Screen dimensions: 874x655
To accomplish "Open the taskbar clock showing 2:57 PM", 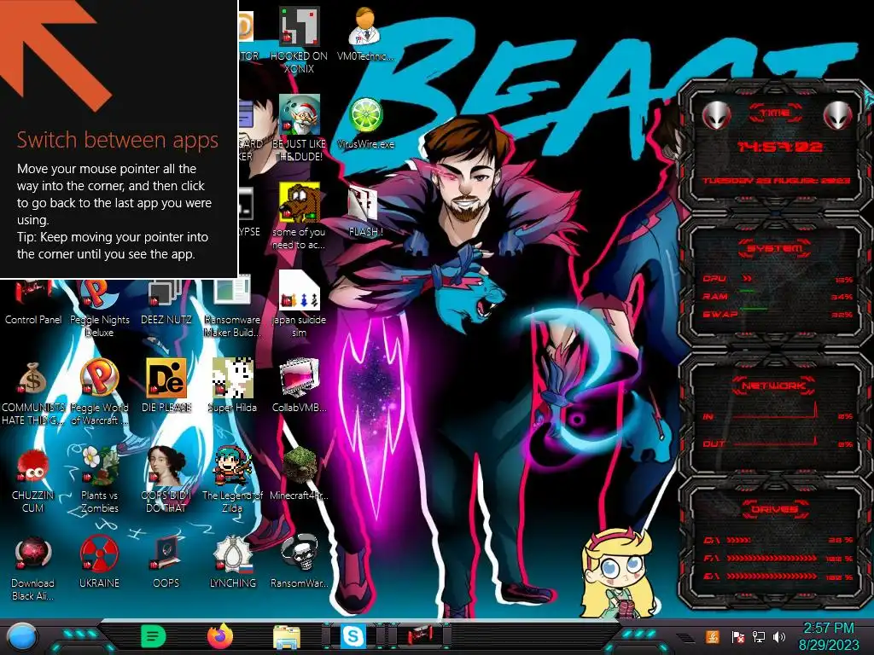I will [829, 636].
